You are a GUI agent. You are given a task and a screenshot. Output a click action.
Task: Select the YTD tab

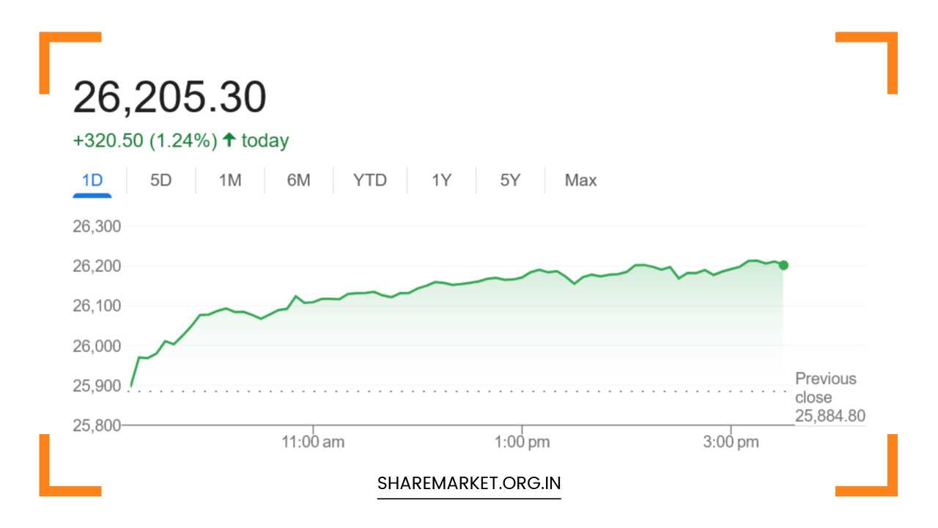pos(369,180)
